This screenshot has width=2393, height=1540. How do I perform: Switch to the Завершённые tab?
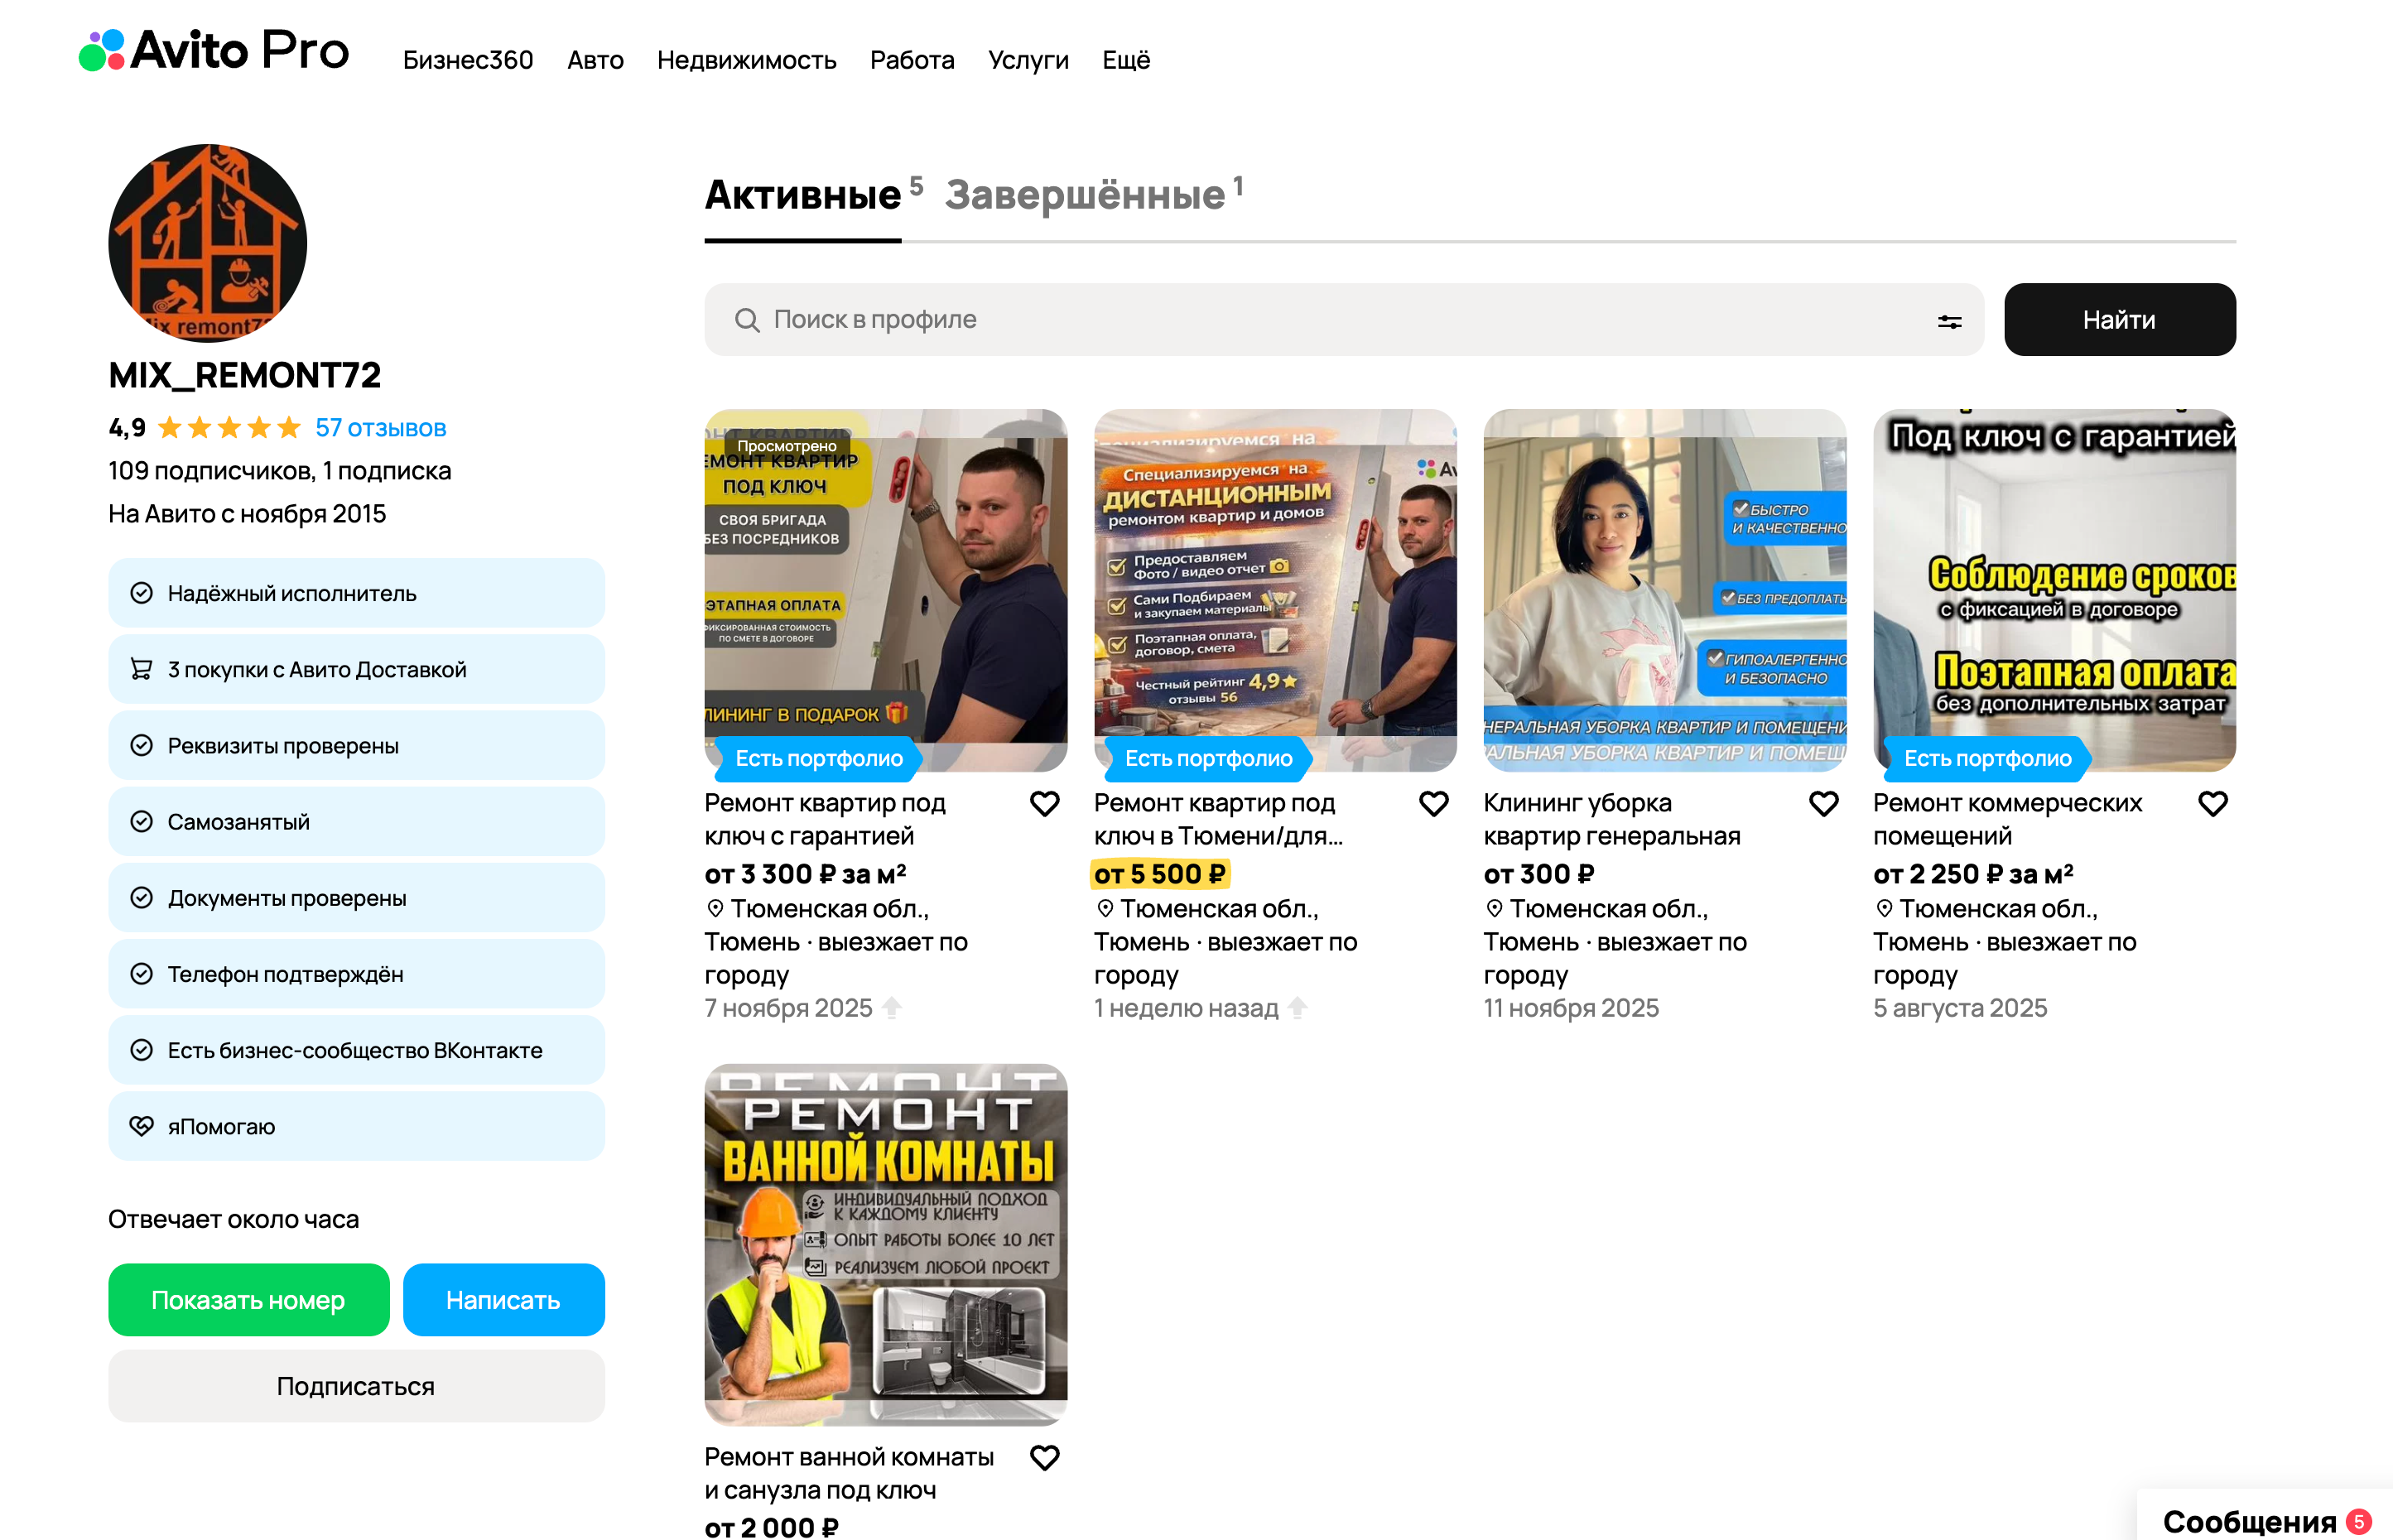click(1084, 195)
